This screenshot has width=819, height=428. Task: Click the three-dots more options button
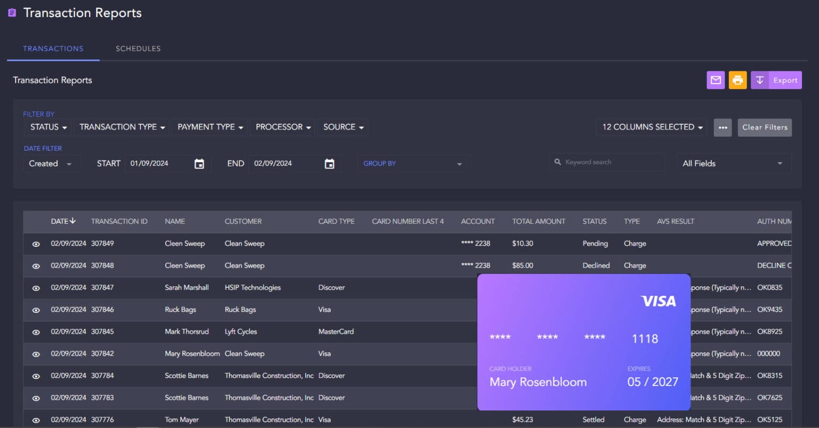pos(722,127)
